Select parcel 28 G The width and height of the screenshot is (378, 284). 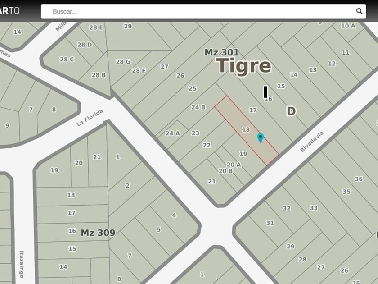(123, 62)
